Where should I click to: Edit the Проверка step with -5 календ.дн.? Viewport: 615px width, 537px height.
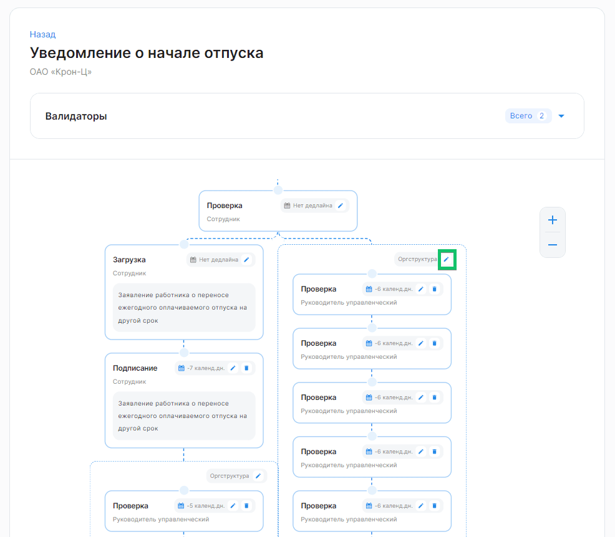tap(233, 506)
